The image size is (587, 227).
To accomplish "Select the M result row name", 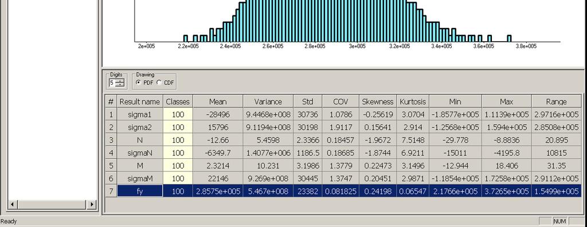I will click(x=140, y=166).
